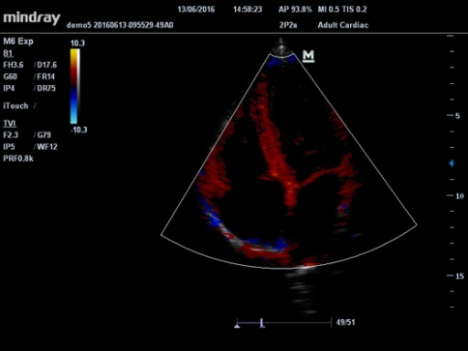Click the Adult Cardiac exam preset label

click(343, 25)
